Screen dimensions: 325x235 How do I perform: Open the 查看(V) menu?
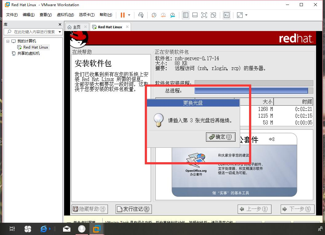point(46,15)
